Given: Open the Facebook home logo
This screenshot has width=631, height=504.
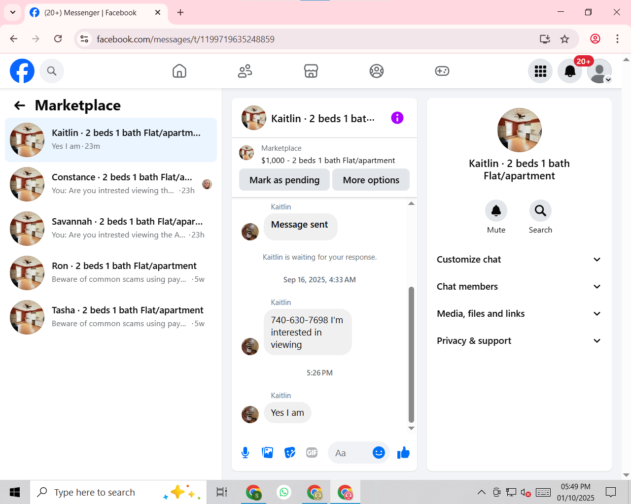Looking at the screenshot, I should pos(22,71).
